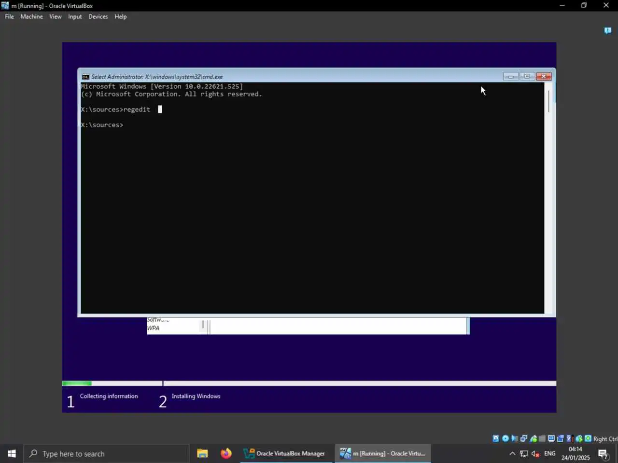Click the 'Right Ctrl' host key label
The height and width of the screenshot is (463, 618).
click(x=605, y=439)
